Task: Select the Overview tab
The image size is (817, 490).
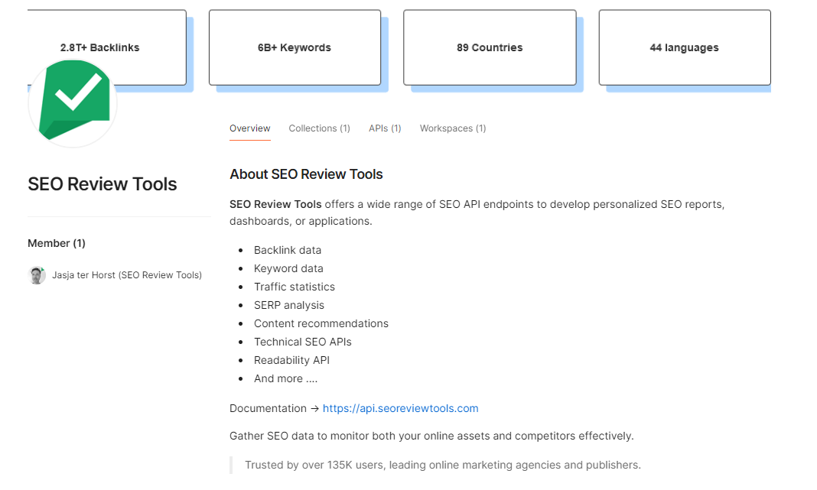Action: (249, 128)
